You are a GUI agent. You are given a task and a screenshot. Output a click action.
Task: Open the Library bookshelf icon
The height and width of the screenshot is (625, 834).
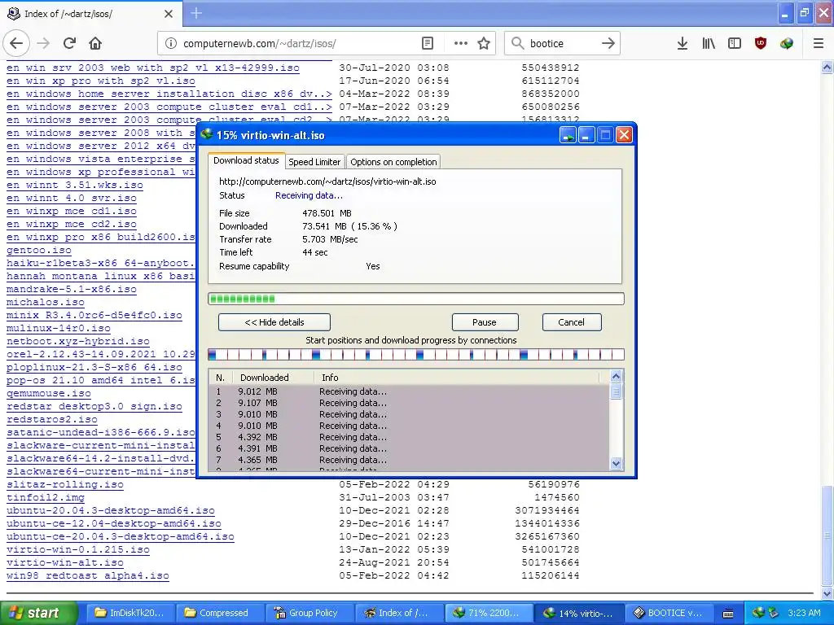709,44
